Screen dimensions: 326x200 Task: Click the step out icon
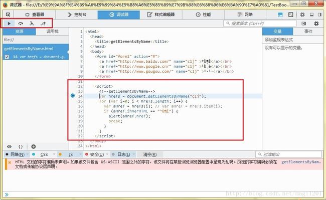pos(43,24)
